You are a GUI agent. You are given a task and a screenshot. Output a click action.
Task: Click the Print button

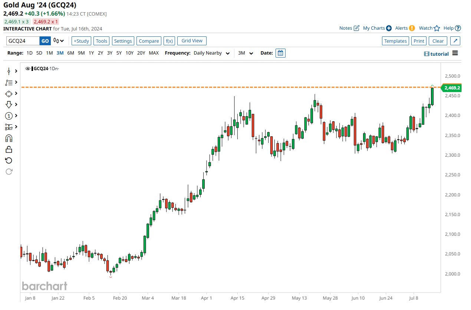coord(419,41)
